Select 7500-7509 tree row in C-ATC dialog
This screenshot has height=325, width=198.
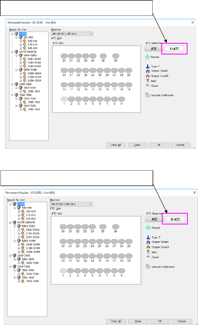click(34, 102)
